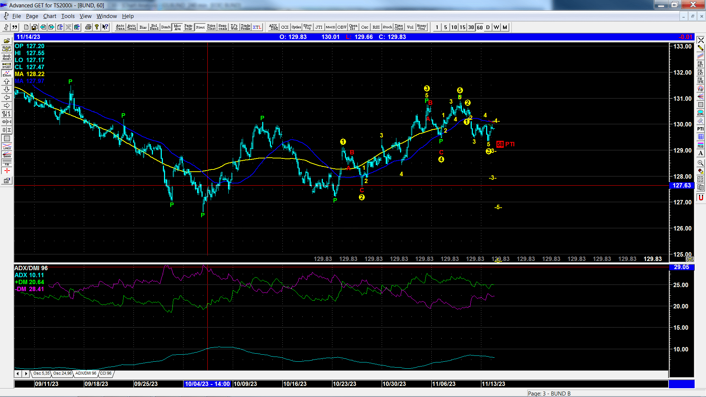
Task: Click the previous page arrow icon
Action: (43, 27)
